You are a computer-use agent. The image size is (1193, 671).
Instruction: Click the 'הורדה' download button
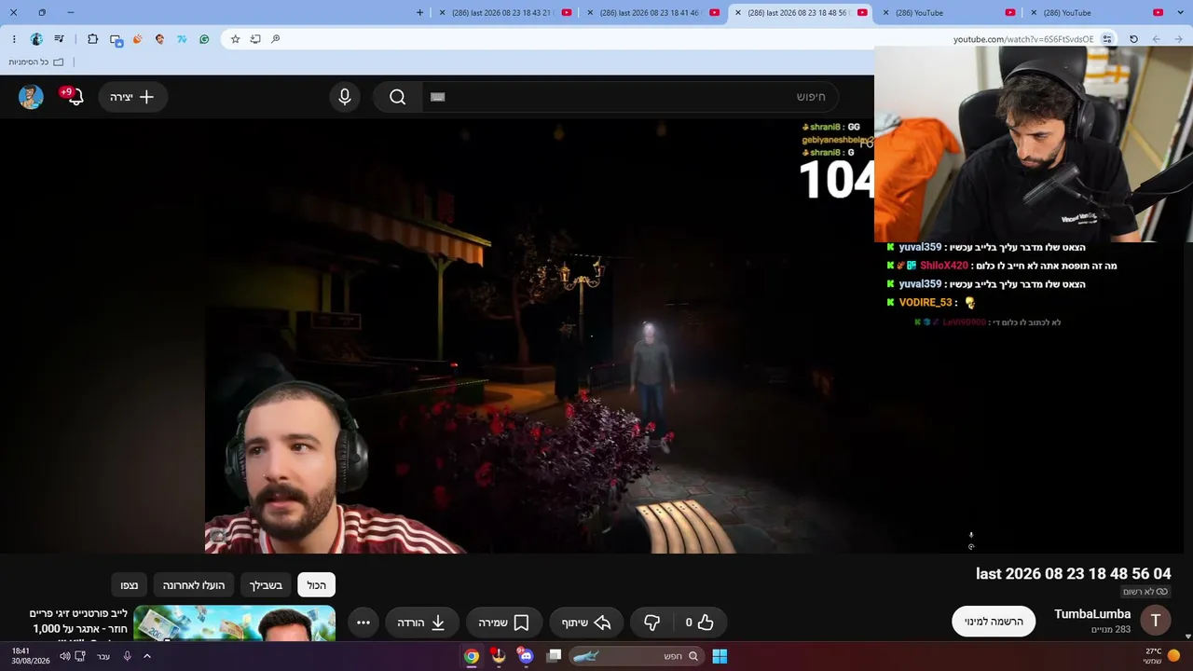tap(422, 623)
